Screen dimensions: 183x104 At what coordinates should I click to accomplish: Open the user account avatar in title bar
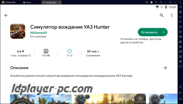[151, 2]
